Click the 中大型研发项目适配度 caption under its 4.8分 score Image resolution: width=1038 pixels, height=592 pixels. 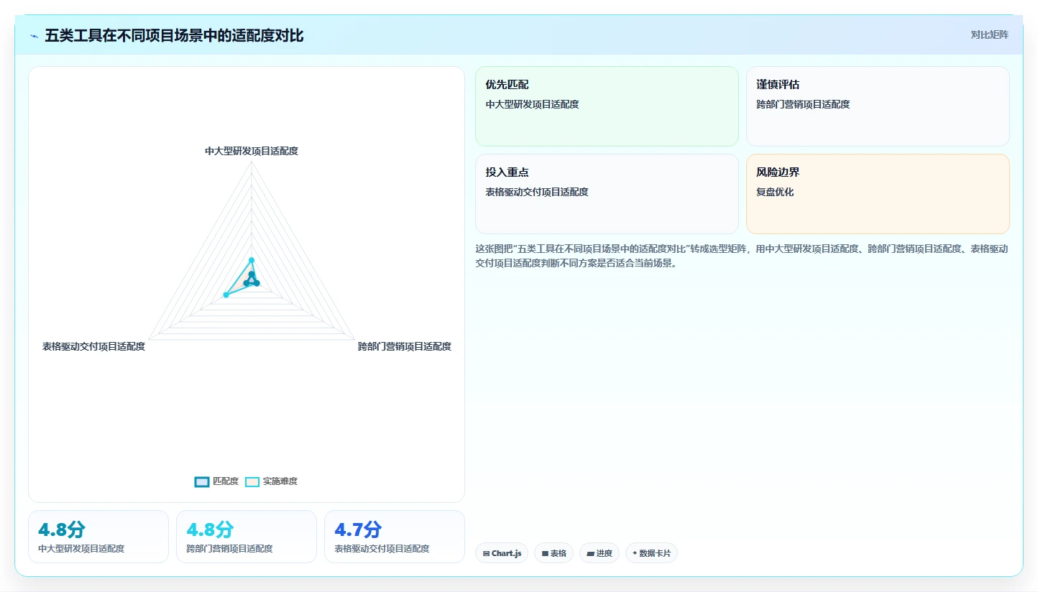[x=81, y=549]
